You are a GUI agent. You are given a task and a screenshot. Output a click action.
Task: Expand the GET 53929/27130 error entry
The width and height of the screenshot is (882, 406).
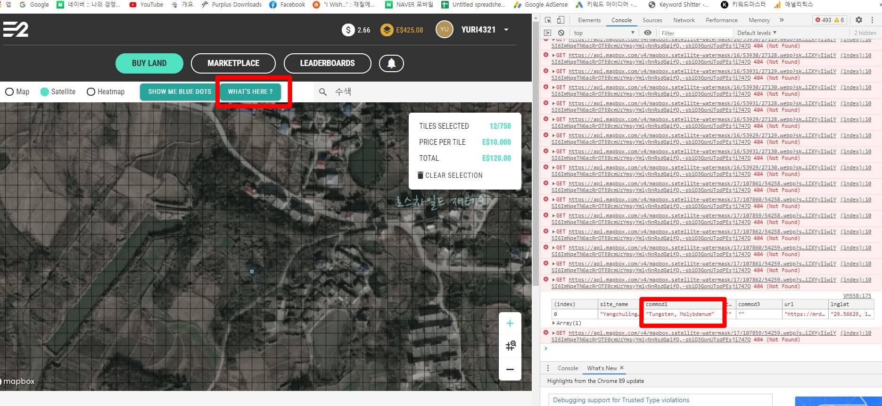[553, 167]
